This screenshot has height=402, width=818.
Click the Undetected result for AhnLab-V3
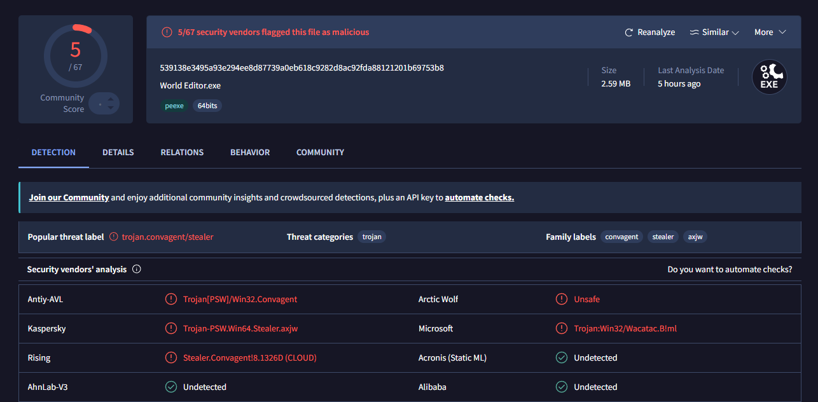click(205, 387)
